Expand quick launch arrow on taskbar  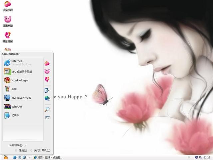[x=29, y=157]
